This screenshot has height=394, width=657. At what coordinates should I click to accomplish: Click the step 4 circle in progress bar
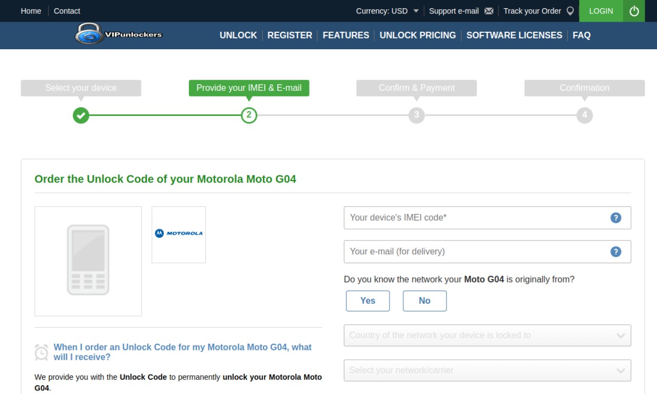coord(584,115)
